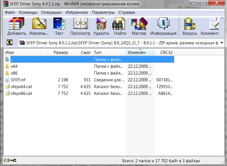This screenshot has height=166, width=227.
Task: Click the WinRAR title bar app icon
Action: pos(5,4)
